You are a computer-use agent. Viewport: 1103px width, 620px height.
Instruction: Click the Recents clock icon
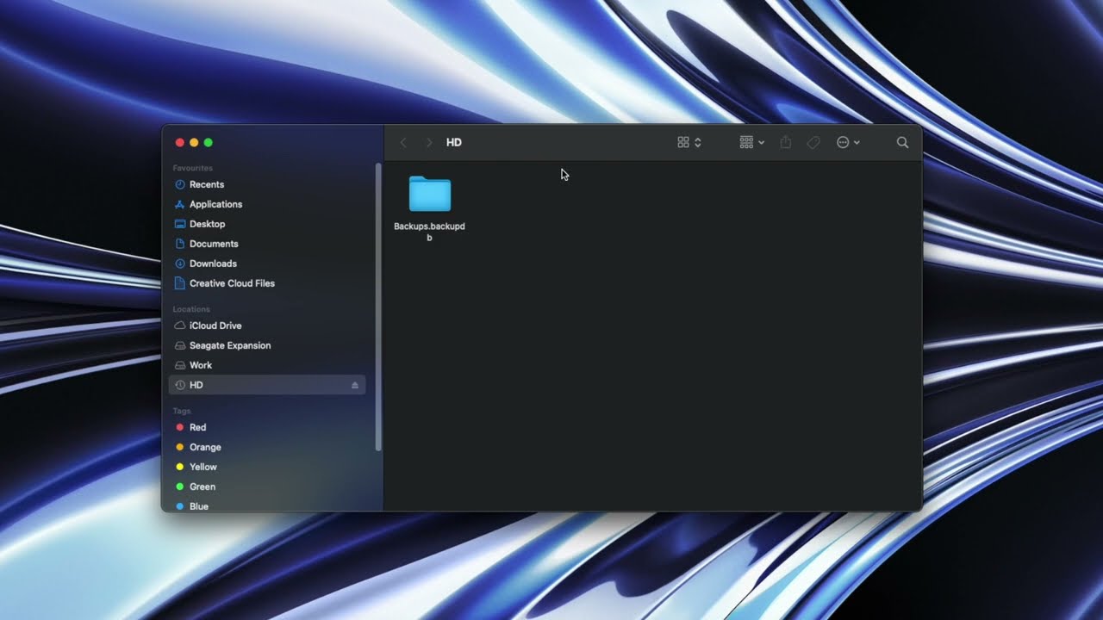pos(180,184)
